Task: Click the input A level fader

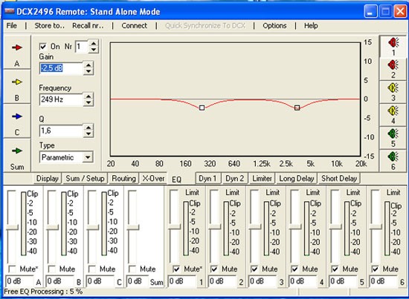Action: [12, 227]
